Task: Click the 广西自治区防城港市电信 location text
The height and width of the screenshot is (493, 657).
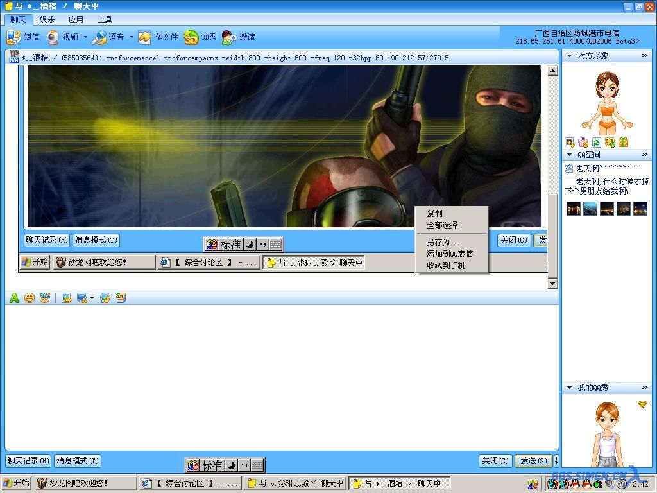Action: 577,33
